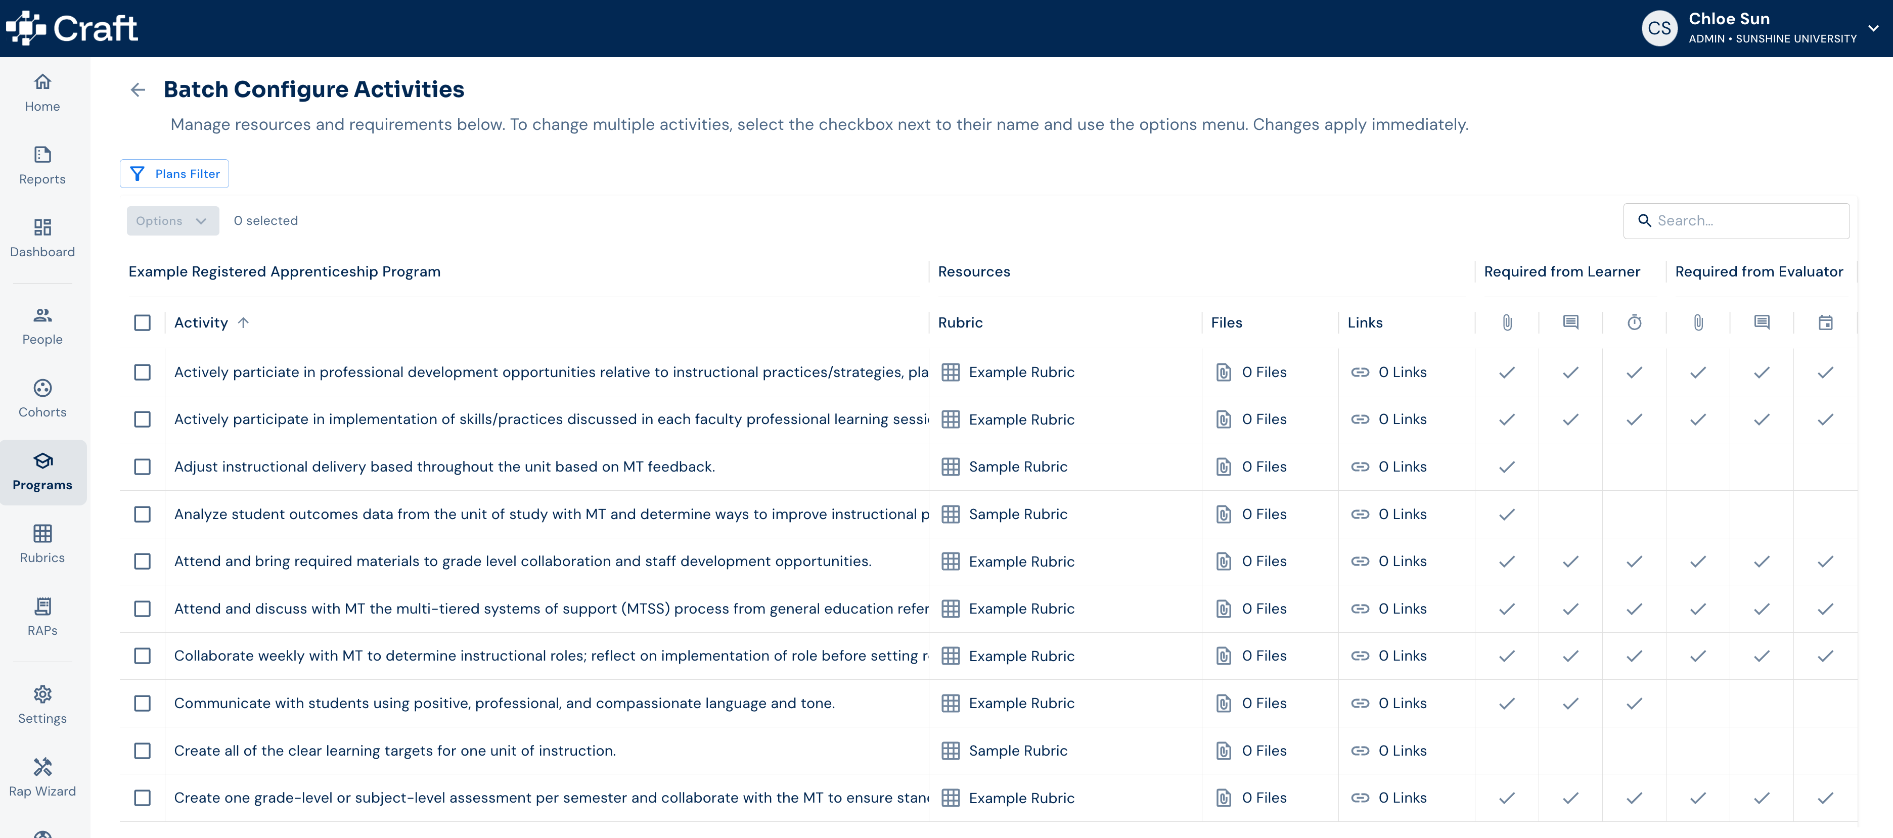Open the Dashboard sidebar item
Image resolution: width=1893 pixels, height=838 pixels.
pyautogui.click(x=42, y=239)
